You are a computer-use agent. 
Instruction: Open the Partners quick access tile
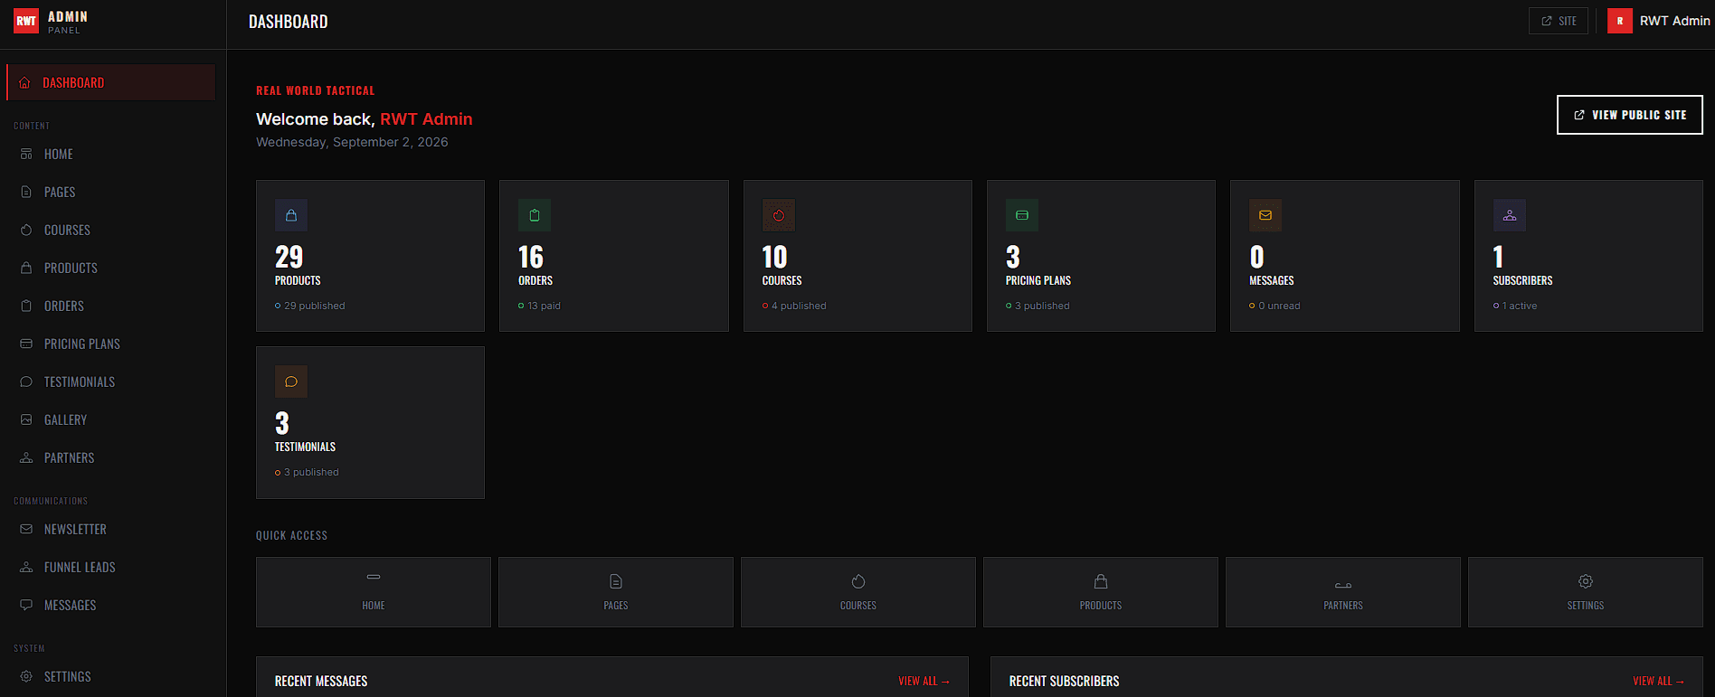(x=1343, y=592)
